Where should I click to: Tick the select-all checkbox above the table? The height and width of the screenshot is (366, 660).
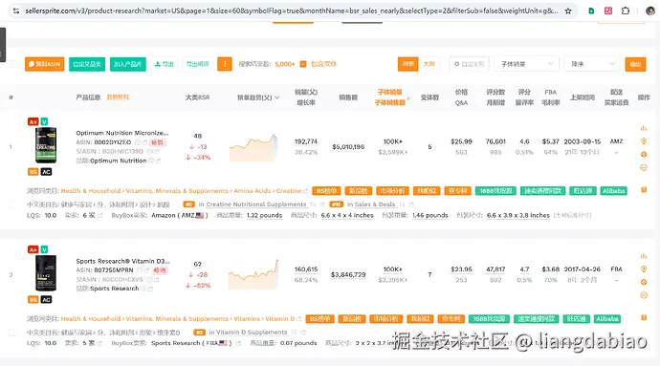click(12, 64)
